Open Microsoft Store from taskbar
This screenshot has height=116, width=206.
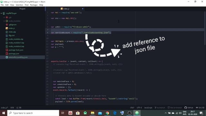coord(78,113)
